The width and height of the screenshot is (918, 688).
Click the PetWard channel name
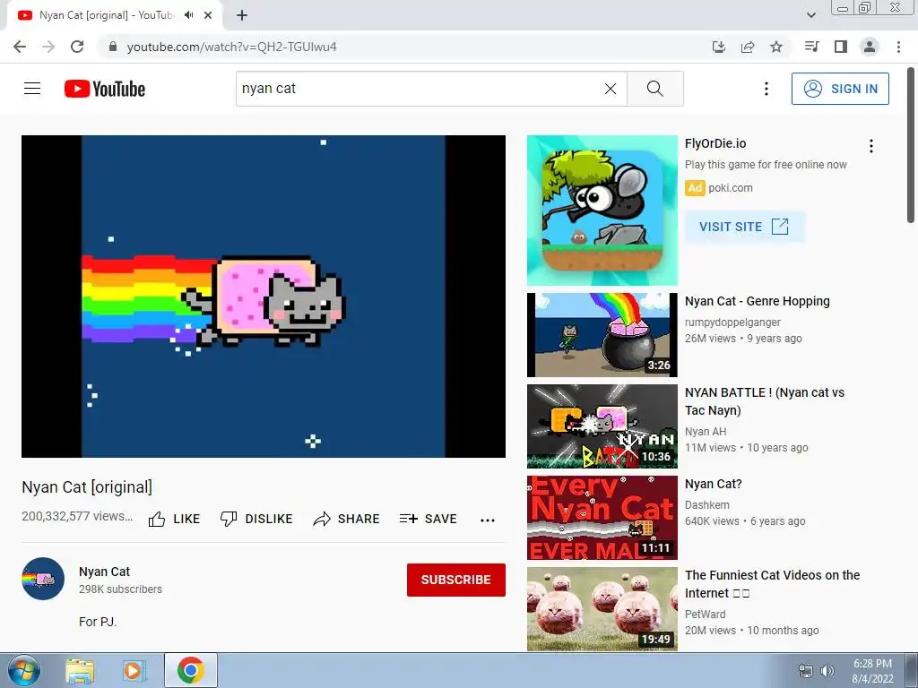point(706,615)
